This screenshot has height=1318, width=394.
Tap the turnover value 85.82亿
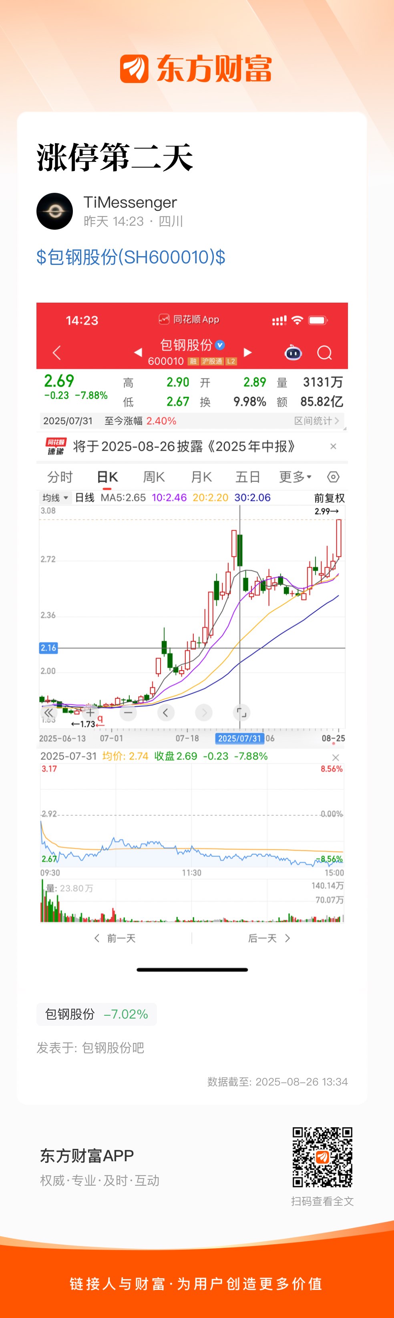[x=322, y=402]
